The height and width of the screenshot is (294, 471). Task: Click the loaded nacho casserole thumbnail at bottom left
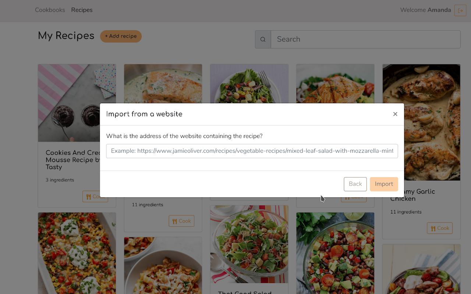[77, 253]
